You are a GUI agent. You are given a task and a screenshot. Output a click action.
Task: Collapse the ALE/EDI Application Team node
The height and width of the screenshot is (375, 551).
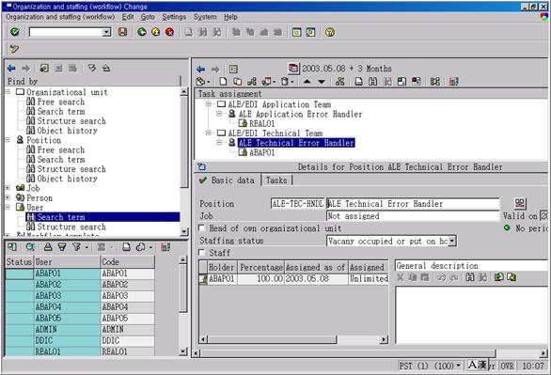point(209,104)
